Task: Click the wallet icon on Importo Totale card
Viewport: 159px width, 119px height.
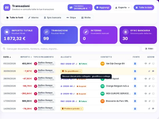Action: pyautogui.click(x=7, y=32)
